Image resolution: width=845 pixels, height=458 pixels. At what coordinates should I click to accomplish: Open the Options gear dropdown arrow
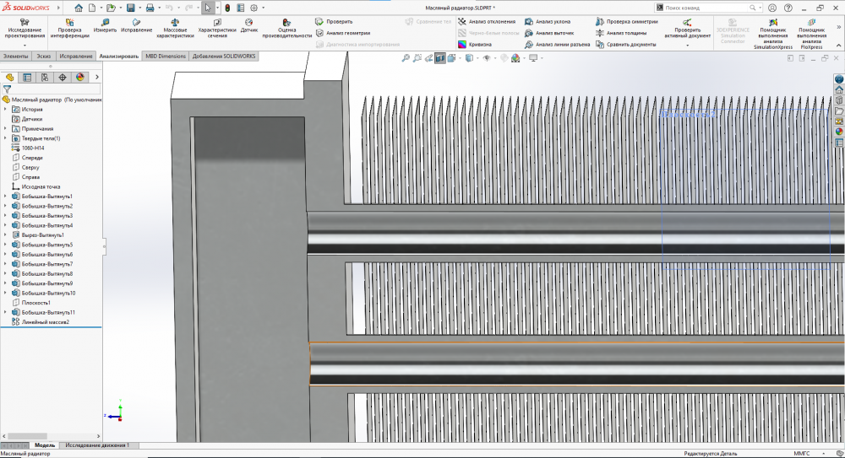point(264,8)
